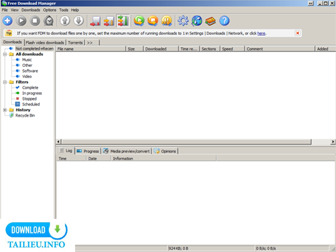Screen dimensions: 336x252
Task: Click the horizontal scrollbar left arrow
Action: (x=58, y=142)
